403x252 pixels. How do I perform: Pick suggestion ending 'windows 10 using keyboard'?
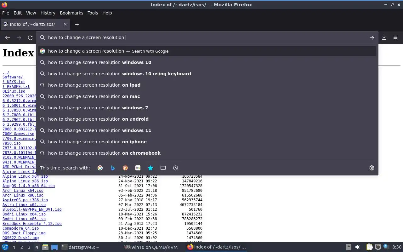point(207,74)
